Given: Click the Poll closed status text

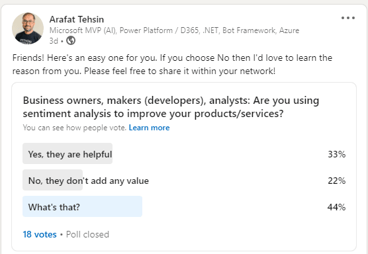Looking at the screenshot, I should (x=87, y=234).
